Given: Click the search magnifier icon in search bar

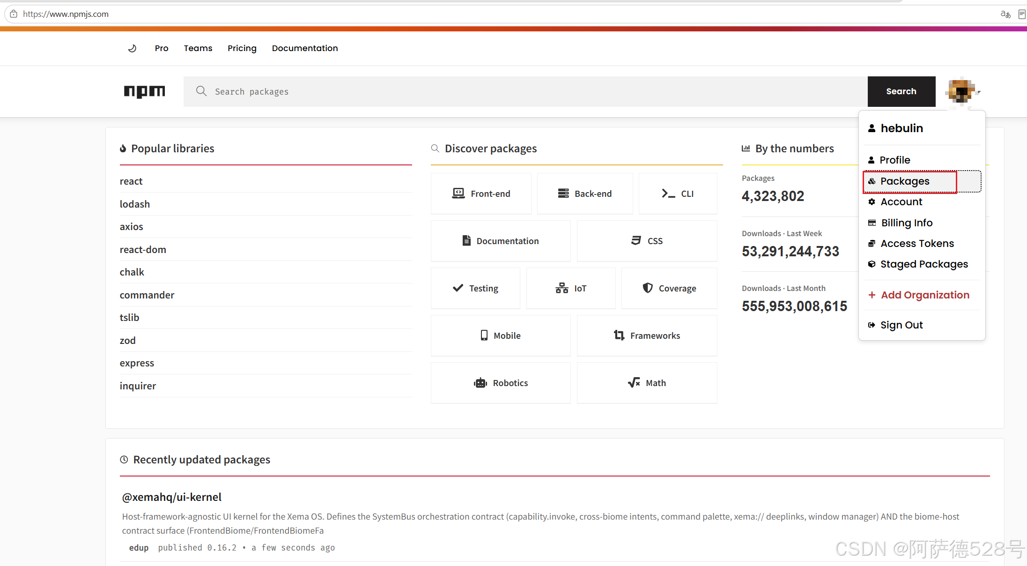Looking at the screenshot, I should (201, 91).
